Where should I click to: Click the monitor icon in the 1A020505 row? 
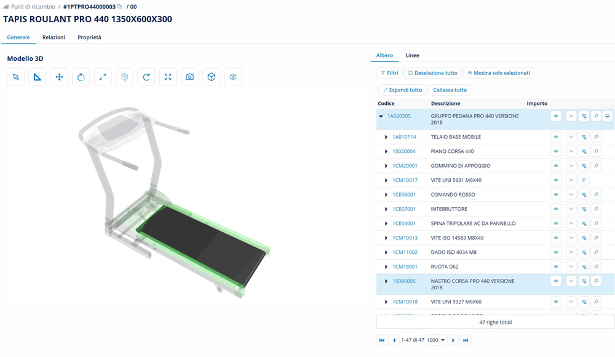point(608,116)
